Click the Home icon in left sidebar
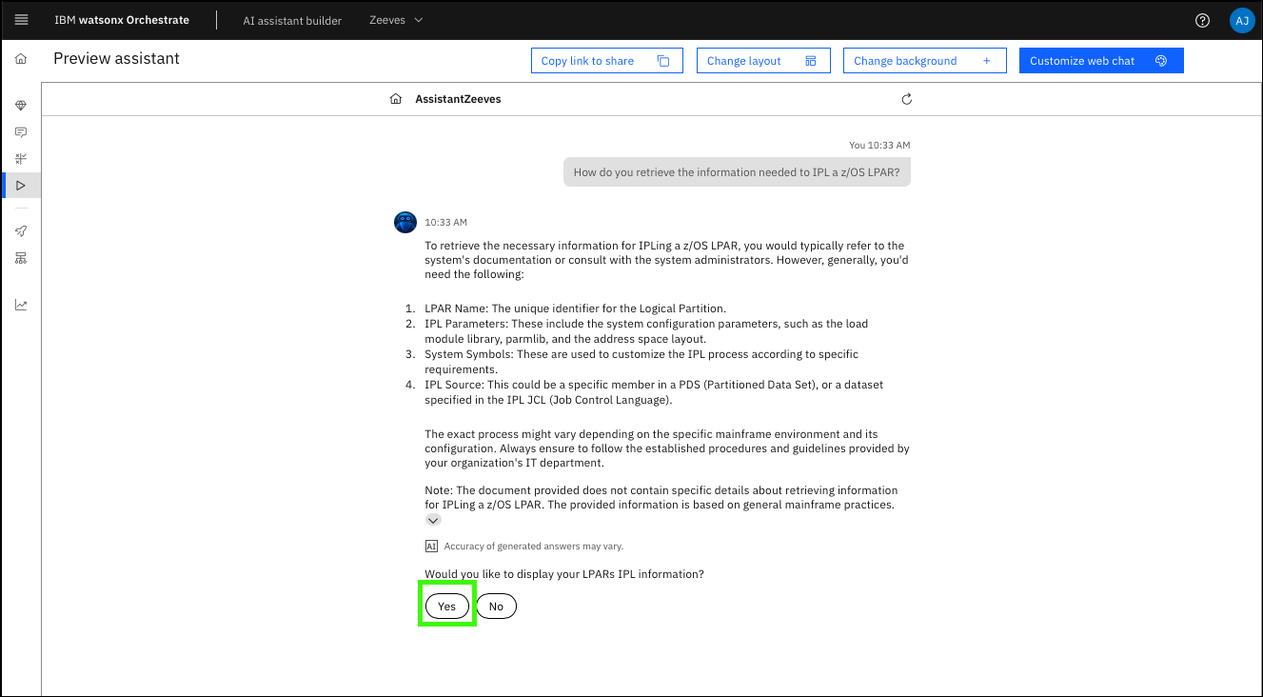 (21, 59)
